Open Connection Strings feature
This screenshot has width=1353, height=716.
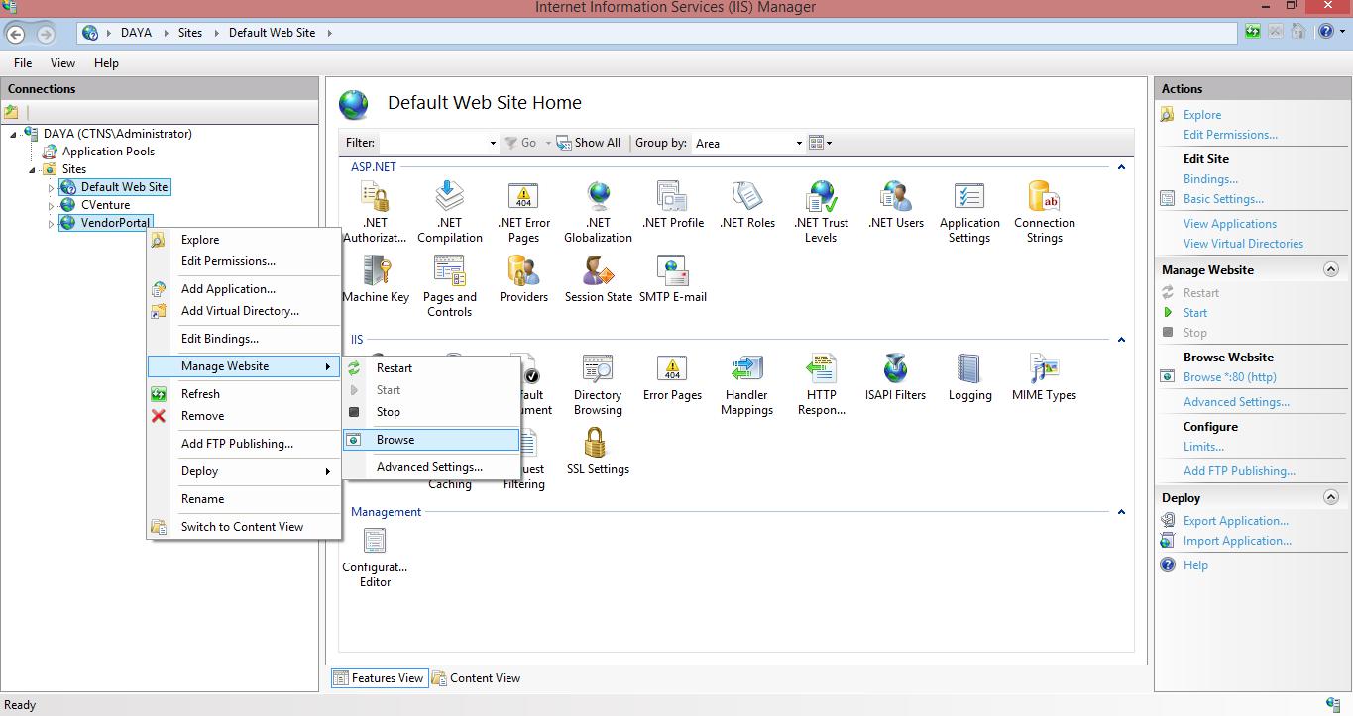(1044, 212)
